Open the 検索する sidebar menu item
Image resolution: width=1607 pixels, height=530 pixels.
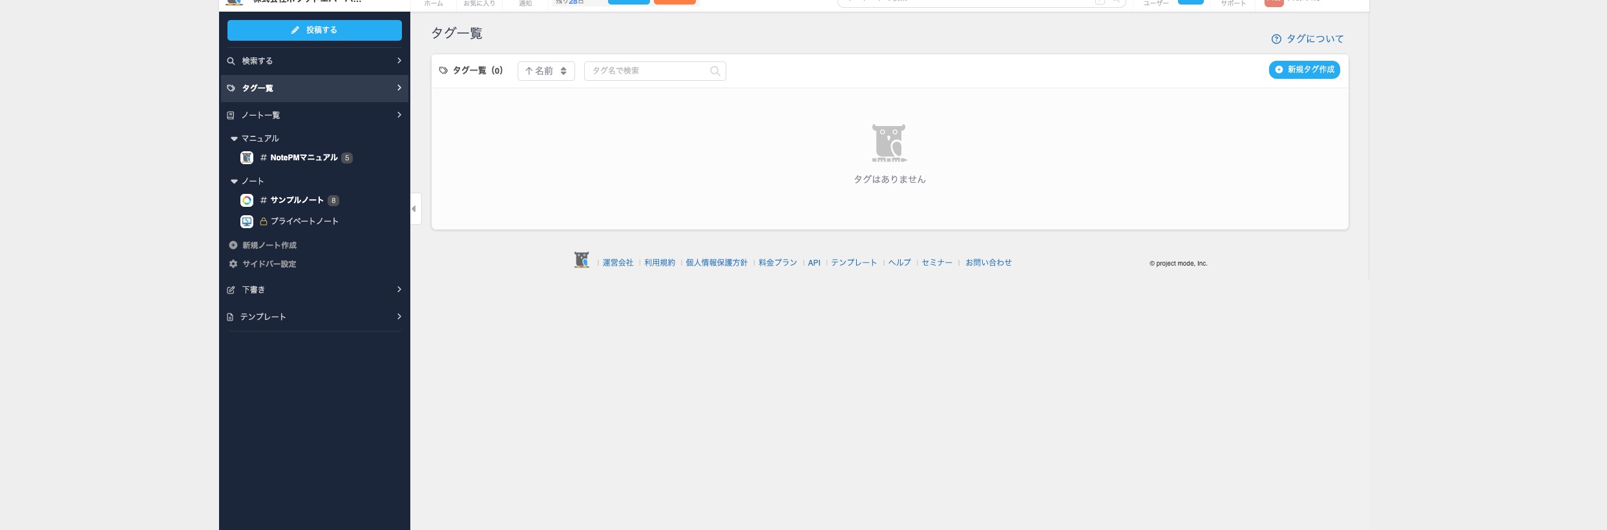tap(314, 61)
